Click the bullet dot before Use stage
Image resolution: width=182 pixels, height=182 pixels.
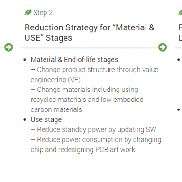click(25, 120)
